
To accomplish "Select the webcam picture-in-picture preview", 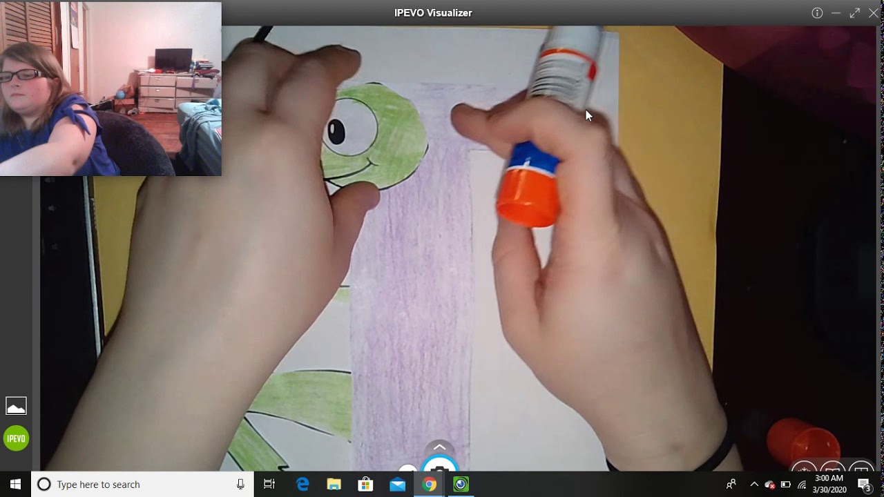I will pos(110,88).
